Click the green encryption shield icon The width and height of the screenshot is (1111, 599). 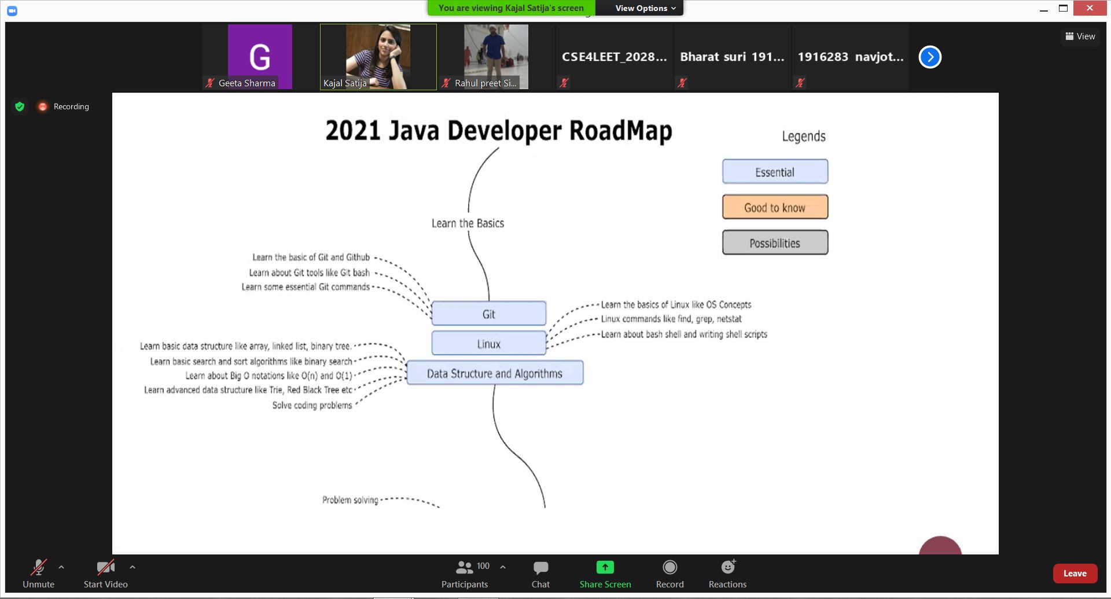[x=20, y=106]
